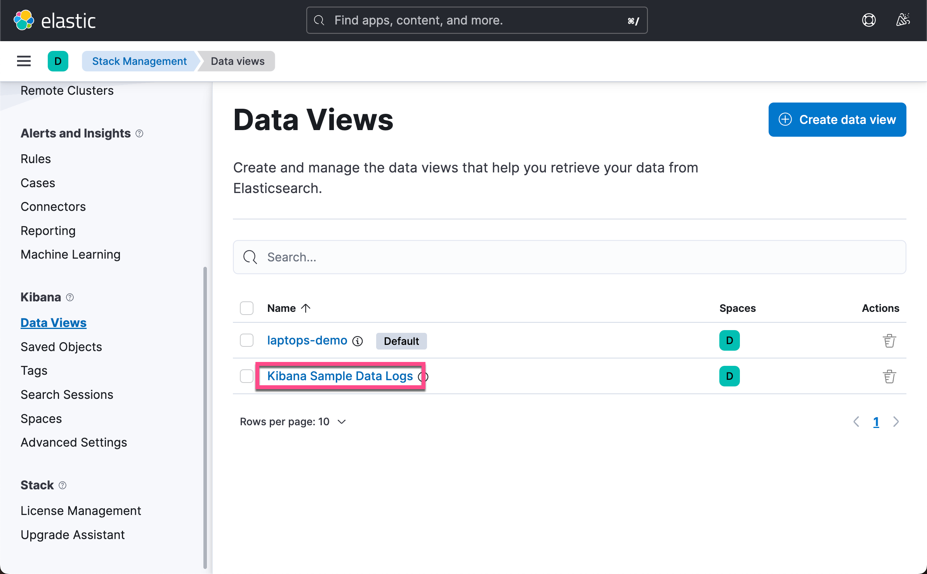
Task: Click the Alerts and Insights help icon
Action: [139, 134]
